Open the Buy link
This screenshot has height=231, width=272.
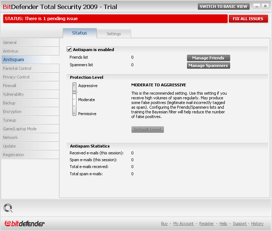(x=164, y=223)
